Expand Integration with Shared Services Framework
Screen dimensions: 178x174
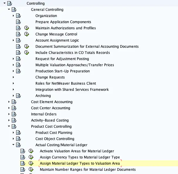pos(13,90)
